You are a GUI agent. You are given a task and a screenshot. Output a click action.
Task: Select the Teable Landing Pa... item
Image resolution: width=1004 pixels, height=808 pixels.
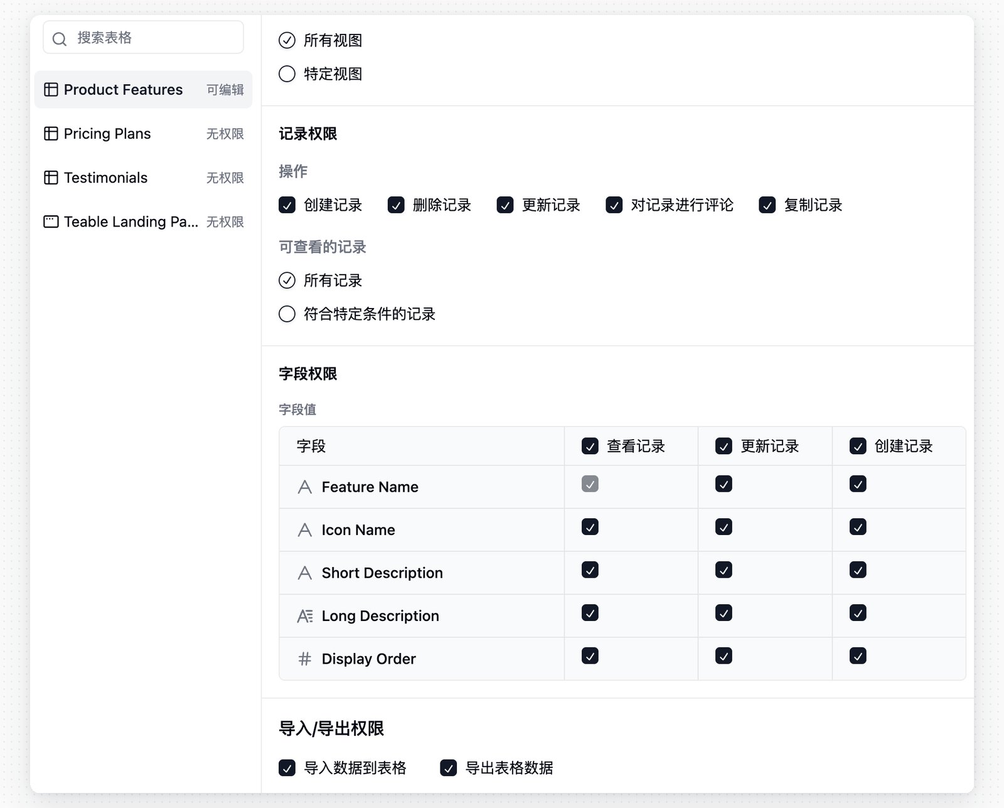143,221
